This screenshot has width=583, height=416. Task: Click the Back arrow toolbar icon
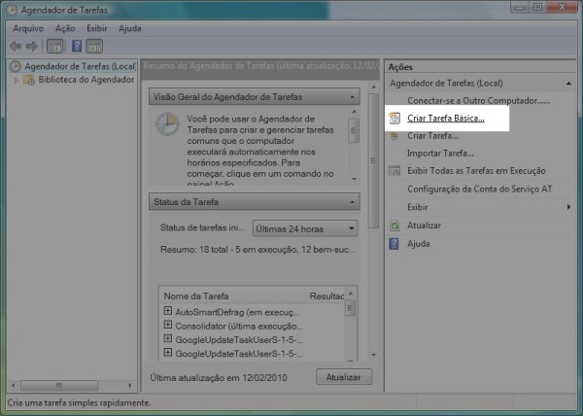coord(15,46)
